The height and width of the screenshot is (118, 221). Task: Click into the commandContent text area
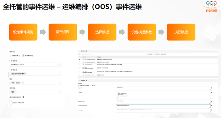pos(163,106)
